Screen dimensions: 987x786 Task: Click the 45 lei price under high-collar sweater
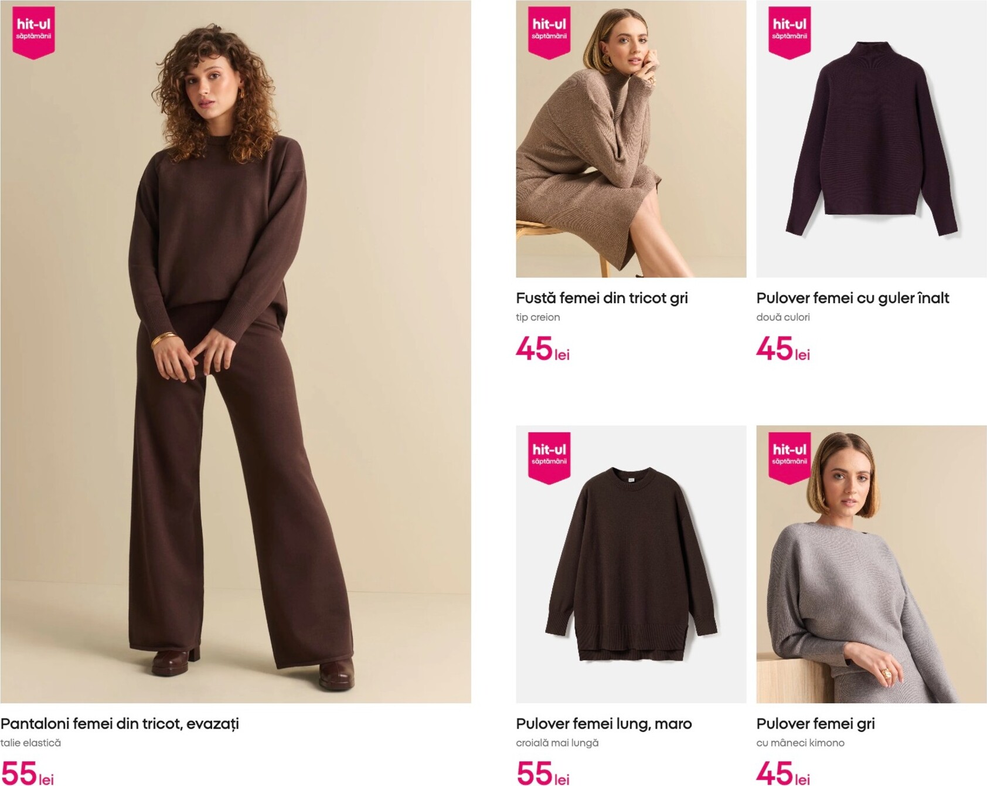[783, 348]
